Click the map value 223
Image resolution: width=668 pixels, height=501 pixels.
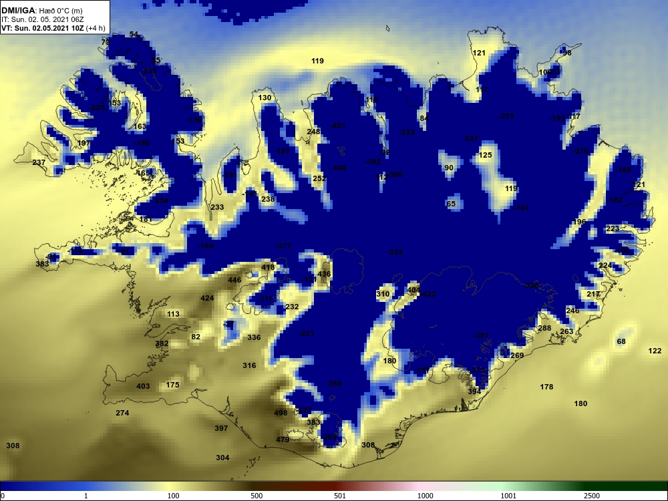613,228
